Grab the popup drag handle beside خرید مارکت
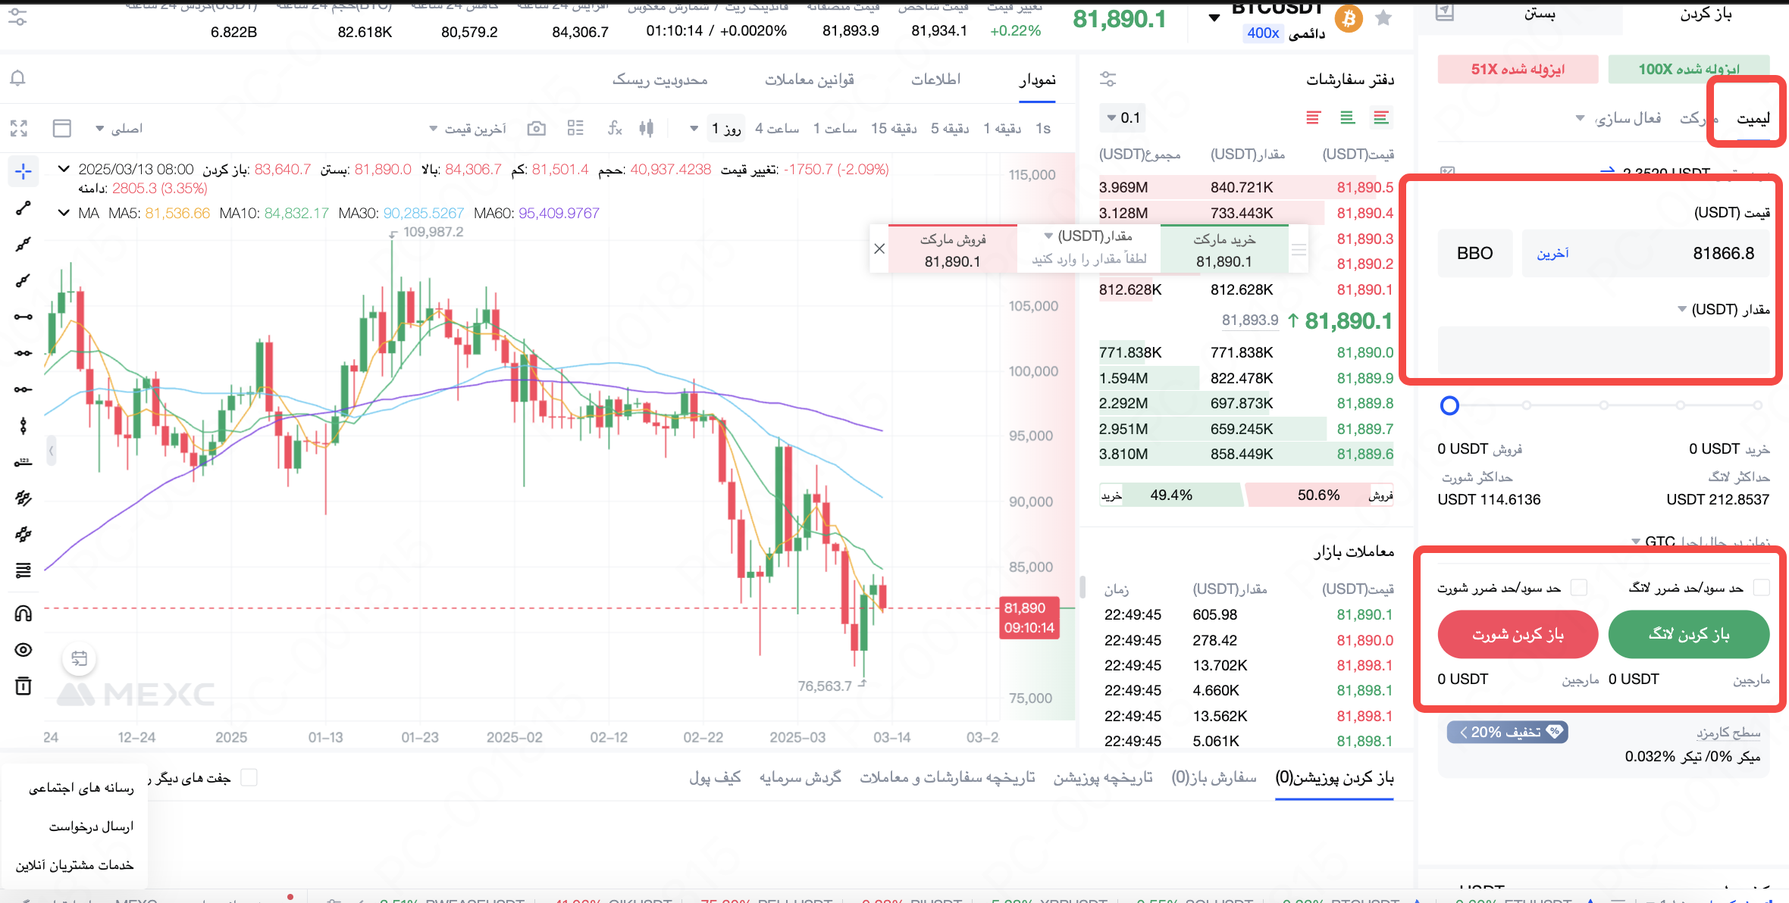1789x903 pixels. pos(1299,249)
